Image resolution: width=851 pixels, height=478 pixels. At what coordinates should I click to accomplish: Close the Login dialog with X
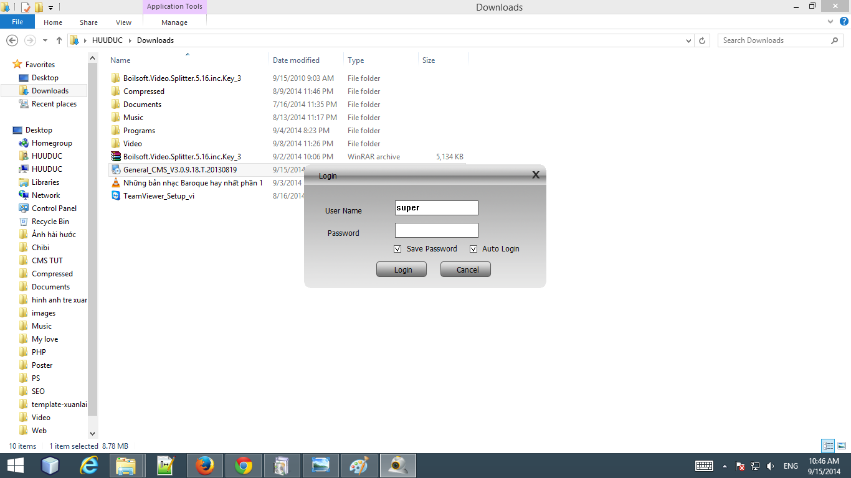pos(536,175)
